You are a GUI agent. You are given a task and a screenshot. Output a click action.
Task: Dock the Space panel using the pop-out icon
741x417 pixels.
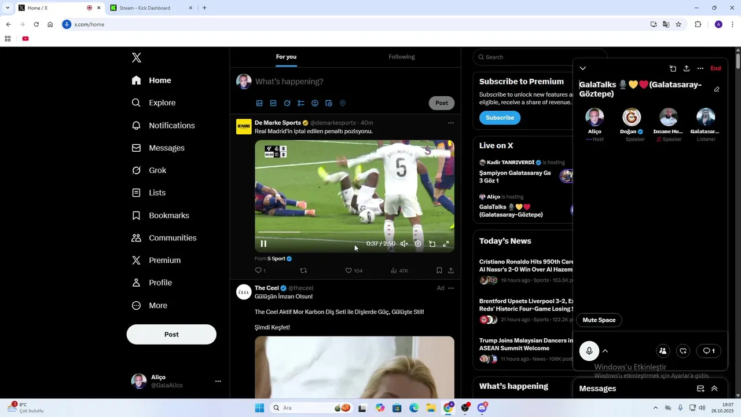pyautogui.click(x=673, y=68)
